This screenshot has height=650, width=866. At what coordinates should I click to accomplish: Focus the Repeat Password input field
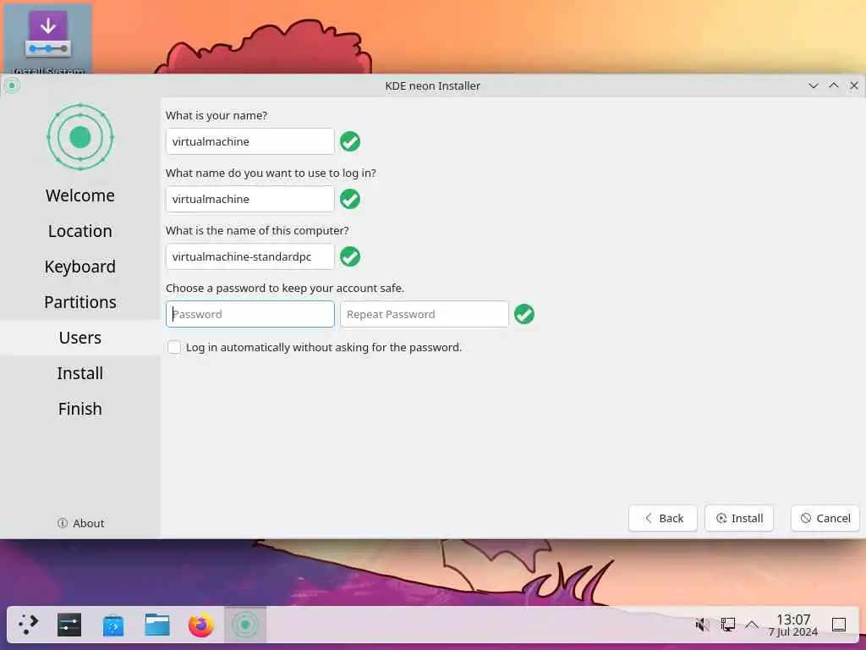[x=425, y=314]
